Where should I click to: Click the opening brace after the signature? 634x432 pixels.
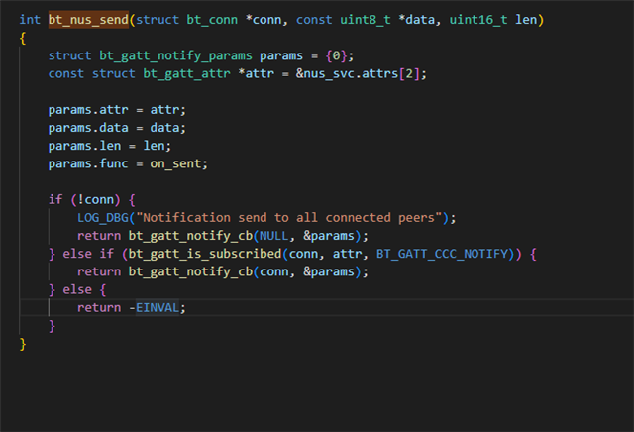tap(23, 38)
